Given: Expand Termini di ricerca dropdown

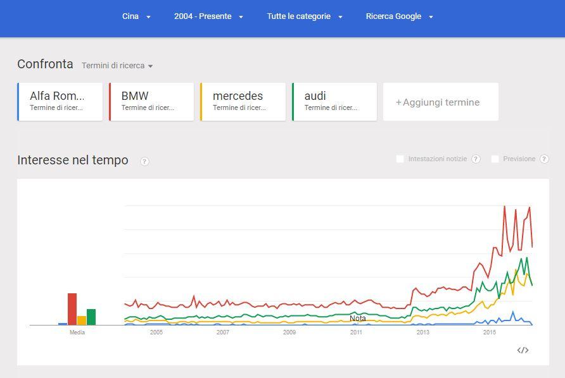Looking at the screenshot, I should tap(117, 66).
